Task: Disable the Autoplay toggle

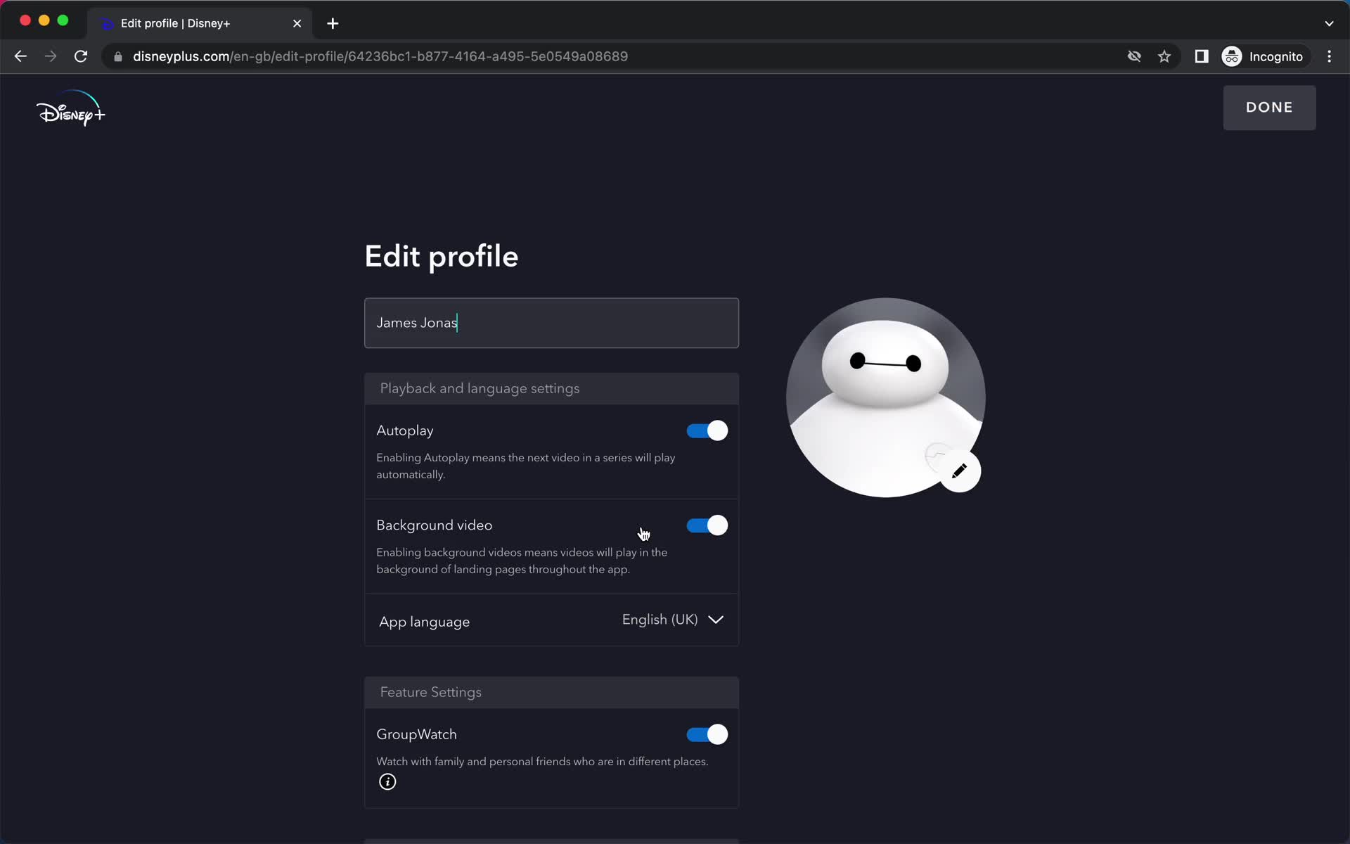Action: [707, 430]
